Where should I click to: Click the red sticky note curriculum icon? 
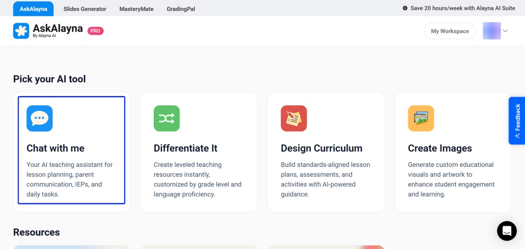pyautogui.click(x=294, y=119)
